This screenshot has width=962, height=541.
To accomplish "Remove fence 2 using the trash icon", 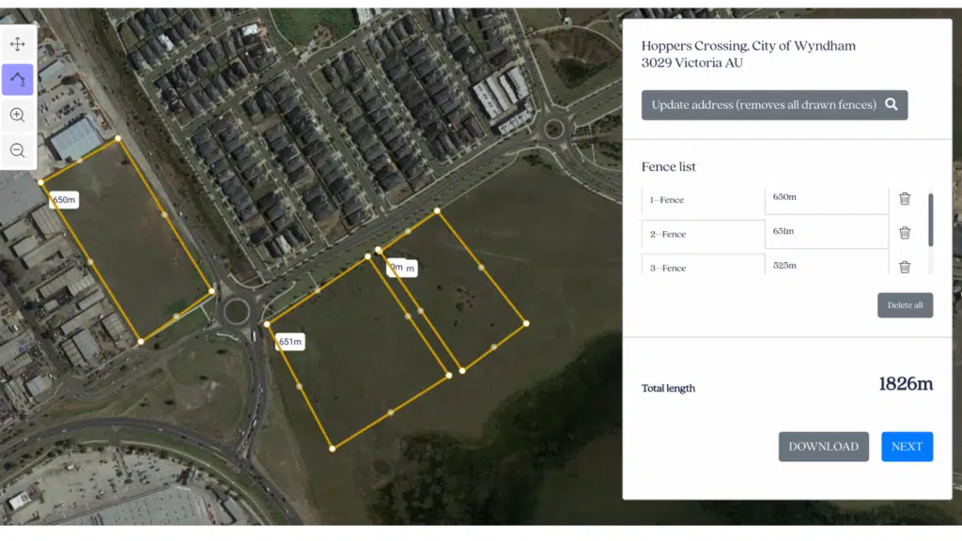I will tap(904, 233).
